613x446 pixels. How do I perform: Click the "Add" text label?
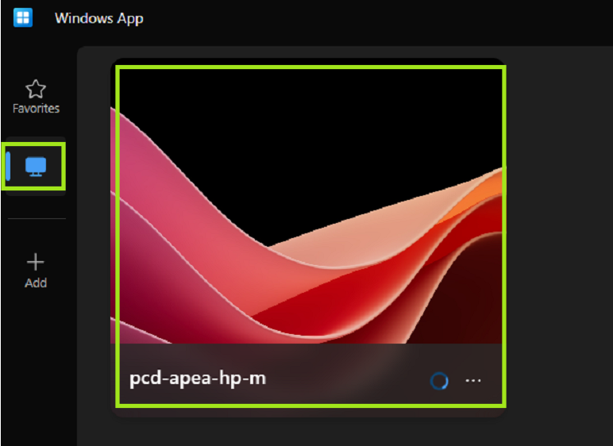click(36, 283)
